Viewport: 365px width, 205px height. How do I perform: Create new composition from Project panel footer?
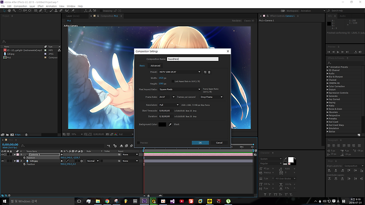pos(12,134)
